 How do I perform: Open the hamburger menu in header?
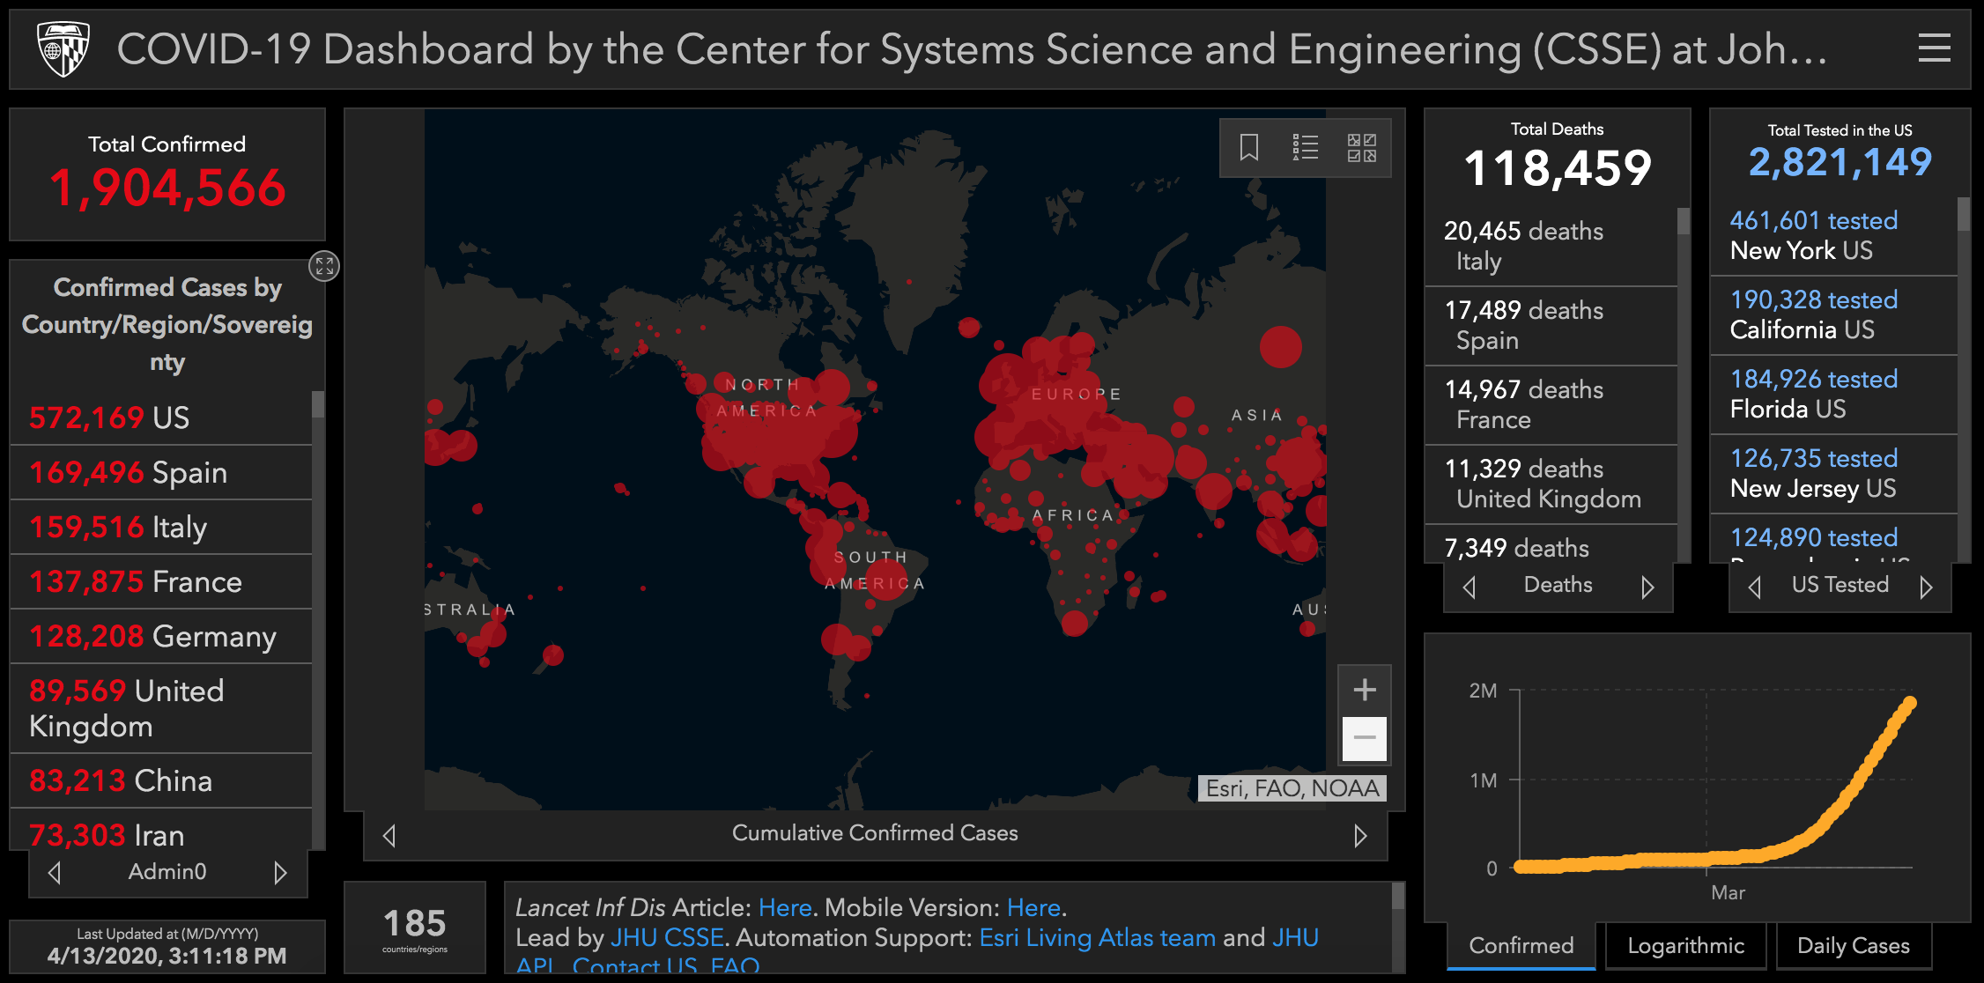pyautogui.click(x=1934, y=48)
